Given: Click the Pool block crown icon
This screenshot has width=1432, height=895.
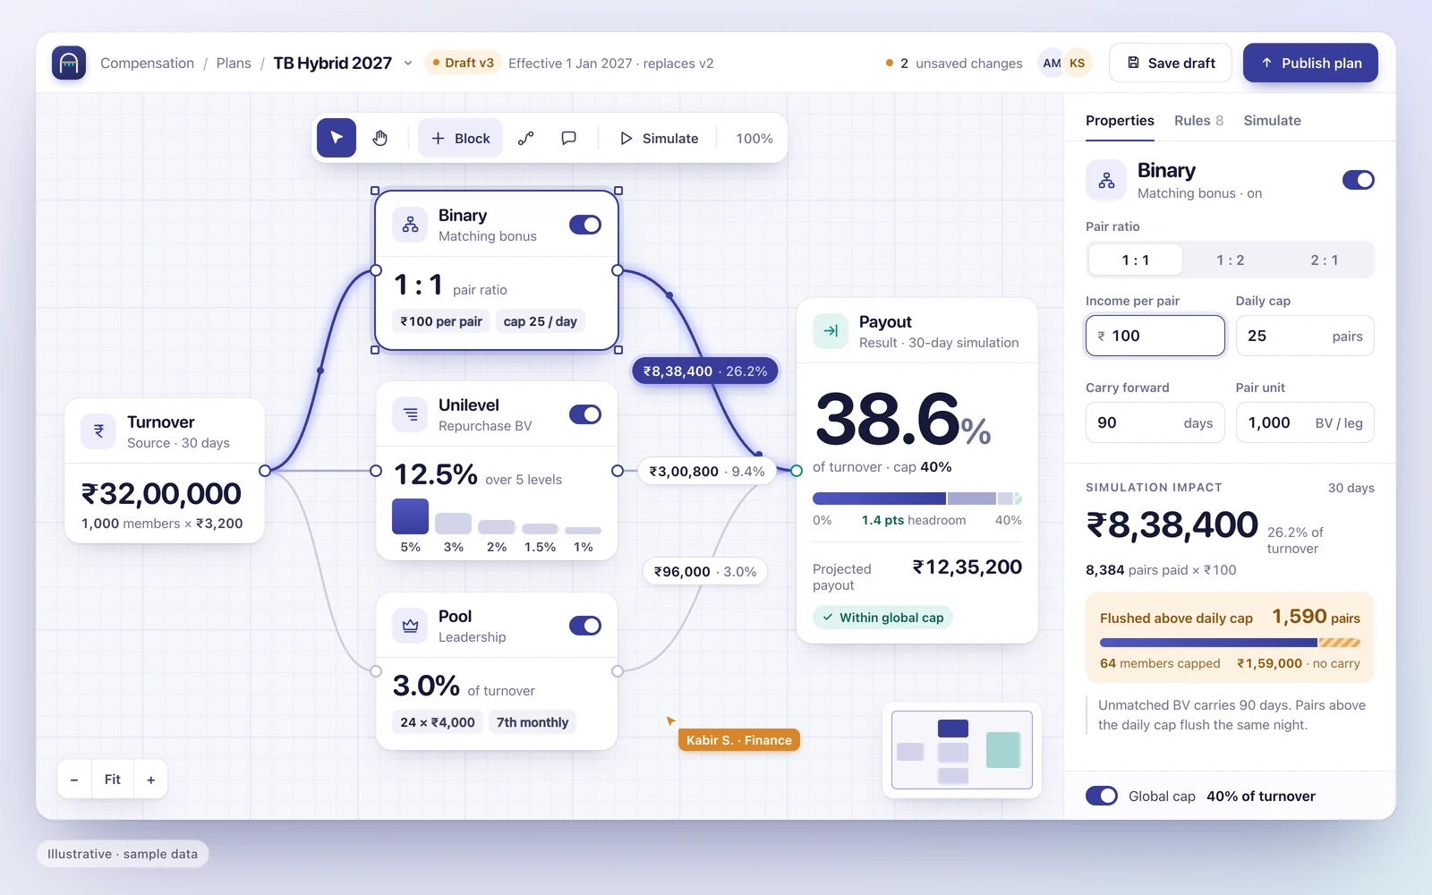Looking at the screenshot, I should point(410,626).
